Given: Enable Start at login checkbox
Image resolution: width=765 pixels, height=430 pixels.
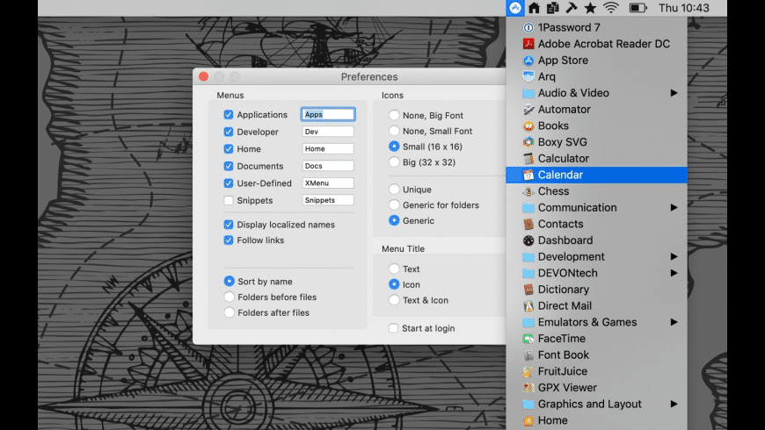Looking at the screenshot, I should [x=393, y=328].
